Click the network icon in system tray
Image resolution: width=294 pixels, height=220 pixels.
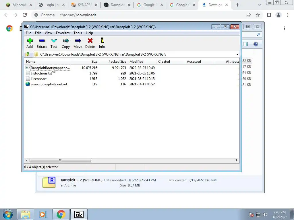pos(258,215)
